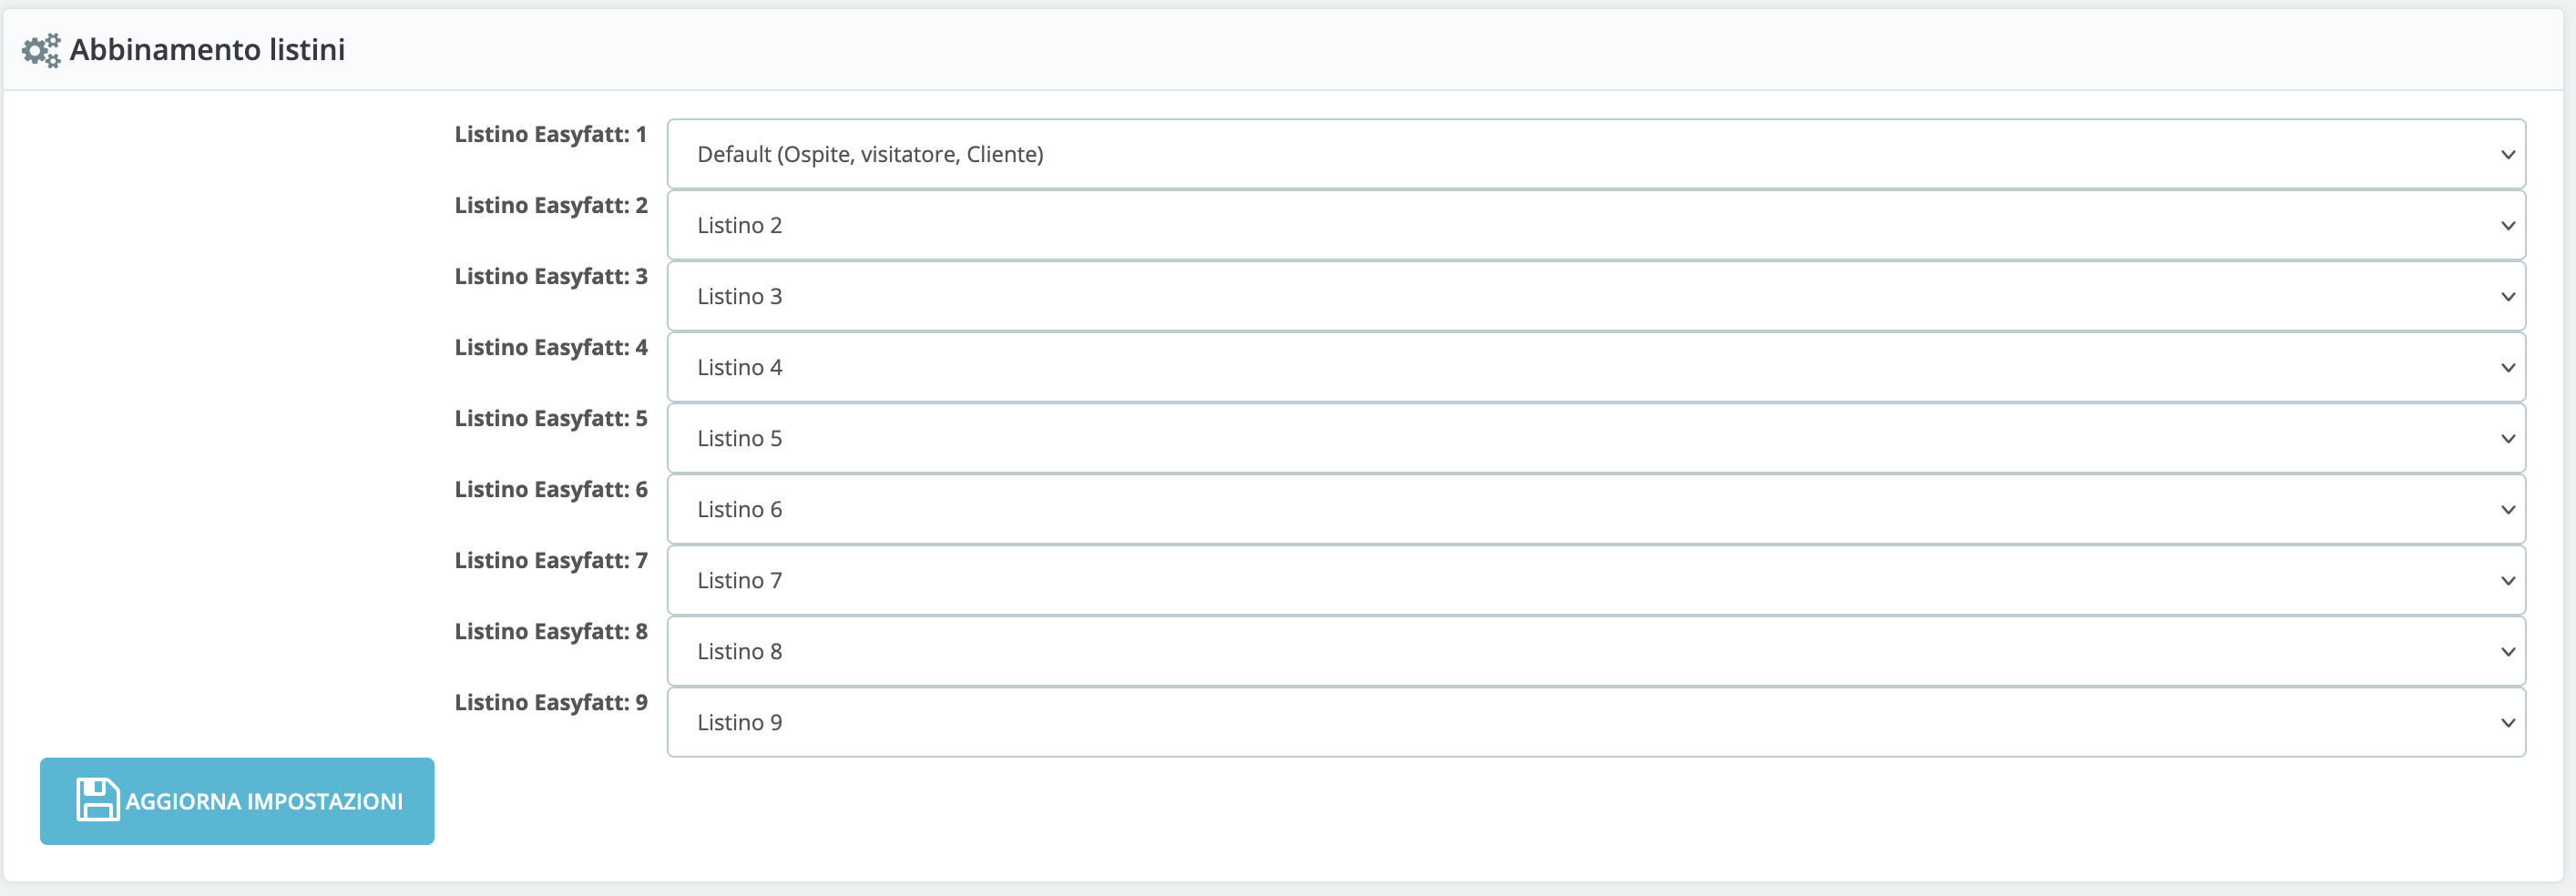Click the label Listino Easyfatt: 2

[x=551, y=205]
